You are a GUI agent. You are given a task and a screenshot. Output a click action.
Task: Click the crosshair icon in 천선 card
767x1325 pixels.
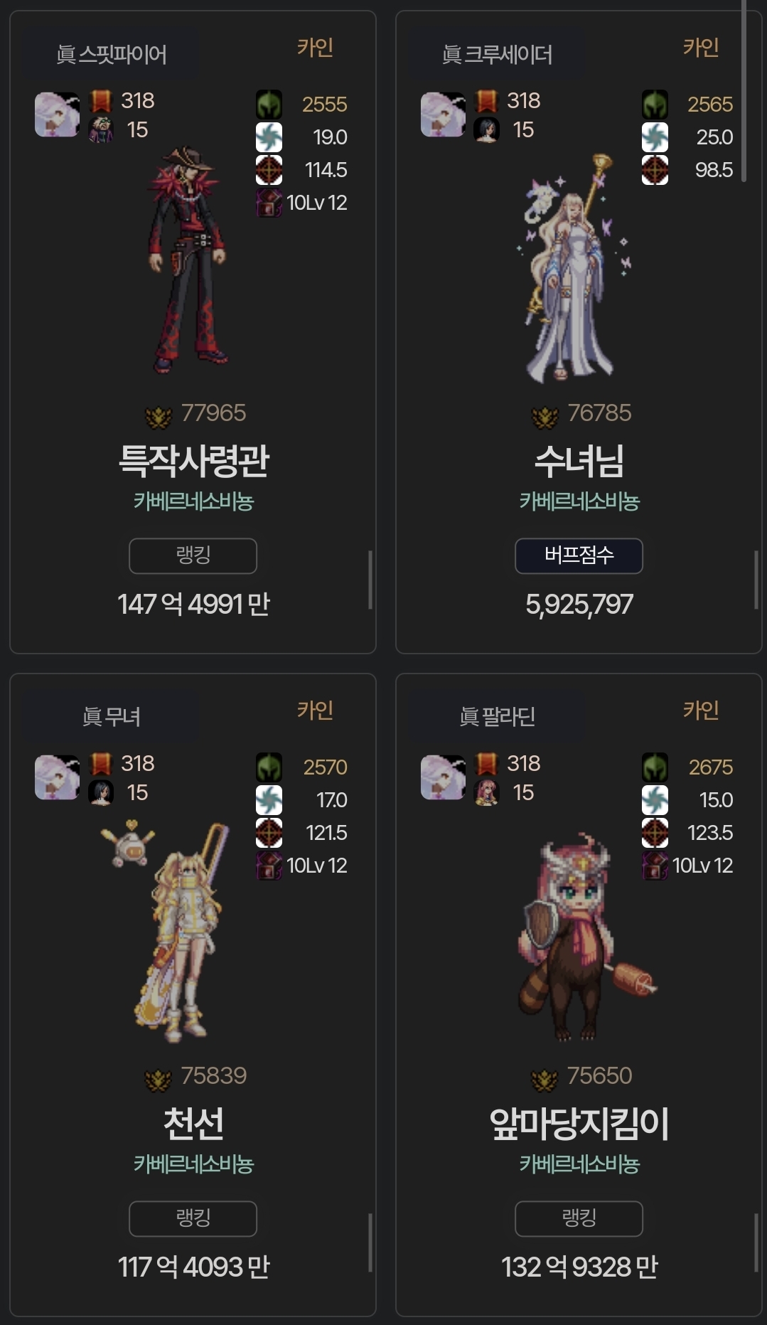[269, 833]
